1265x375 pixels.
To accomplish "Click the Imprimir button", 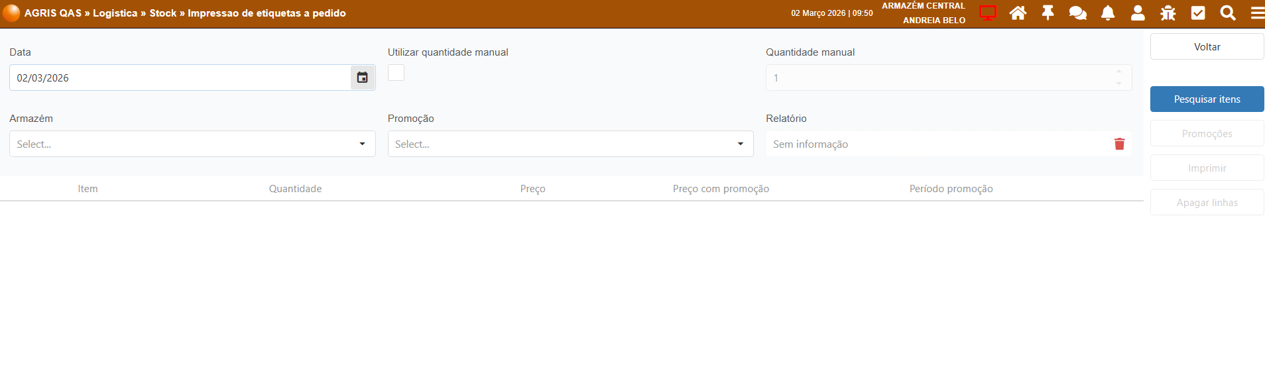I will (1207, 168).
